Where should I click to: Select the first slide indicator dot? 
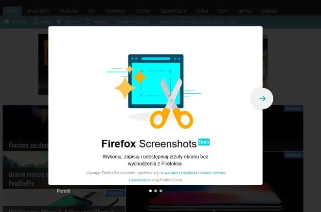[150, 191]
